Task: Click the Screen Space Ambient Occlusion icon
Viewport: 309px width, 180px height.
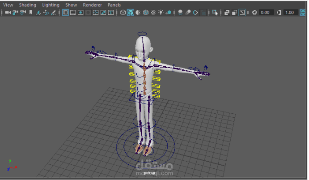Action: tap(180, 13)
